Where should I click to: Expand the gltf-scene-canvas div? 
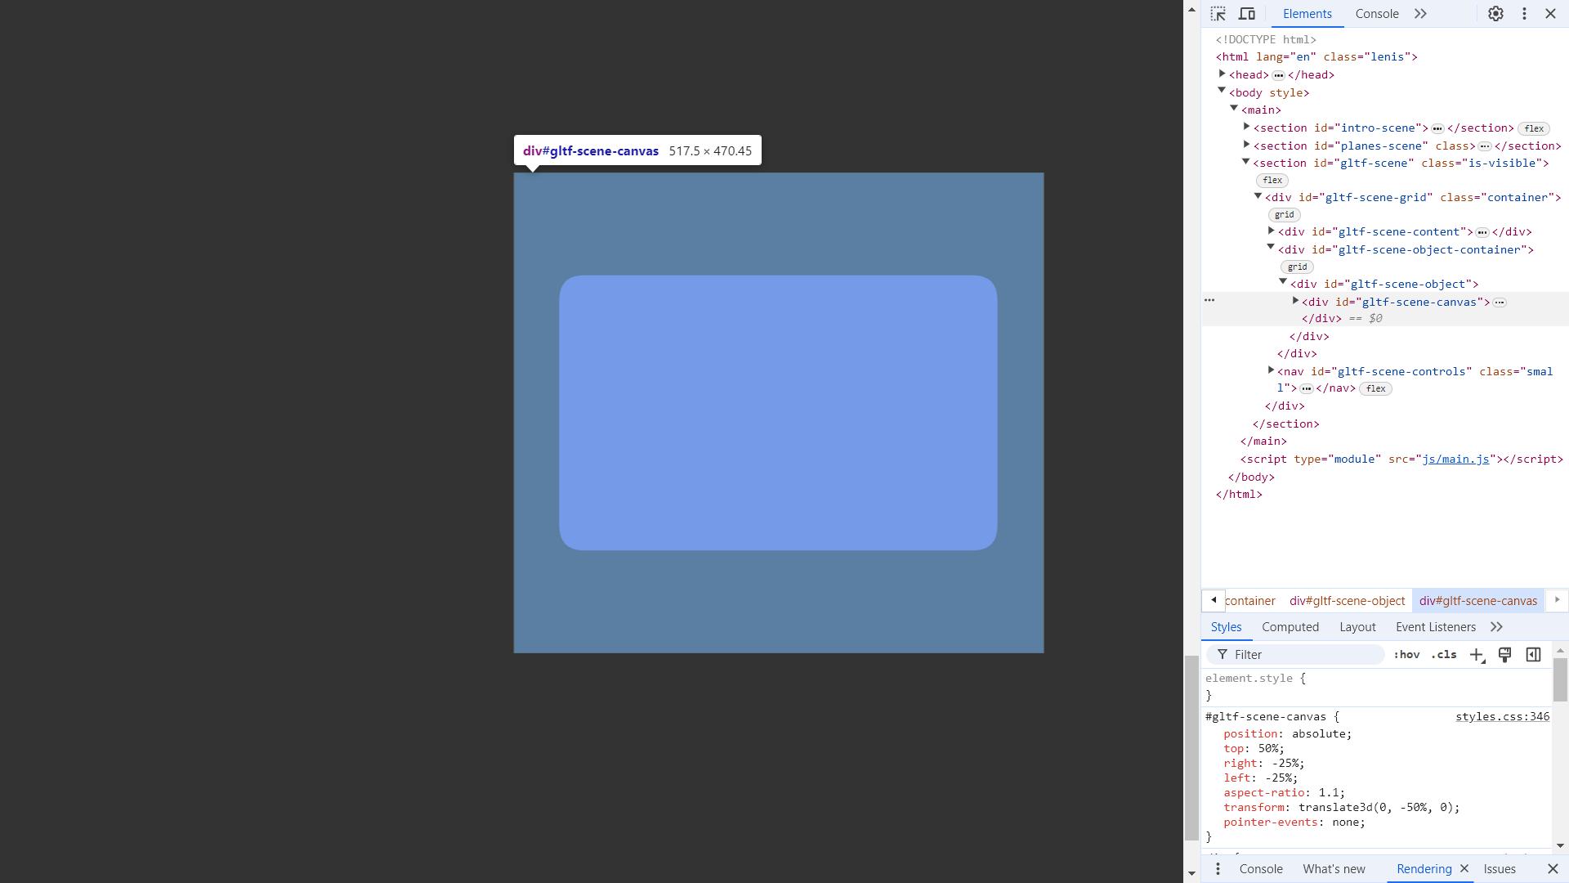point(1296,301)
